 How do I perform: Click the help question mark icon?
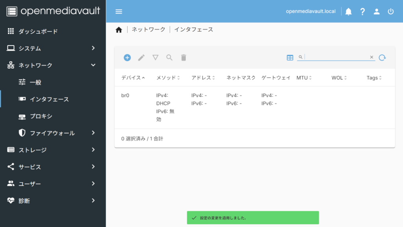(362, 11)
